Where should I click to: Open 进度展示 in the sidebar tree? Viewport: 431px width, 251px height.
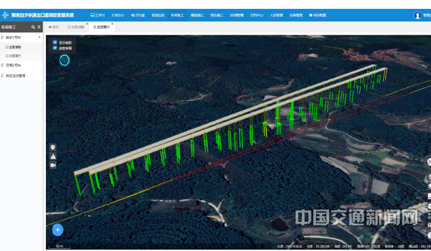[x=14, y=56]
